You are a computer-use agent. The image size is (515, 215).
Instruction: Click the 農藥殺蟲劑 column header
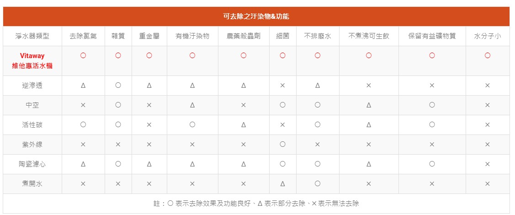244,36
